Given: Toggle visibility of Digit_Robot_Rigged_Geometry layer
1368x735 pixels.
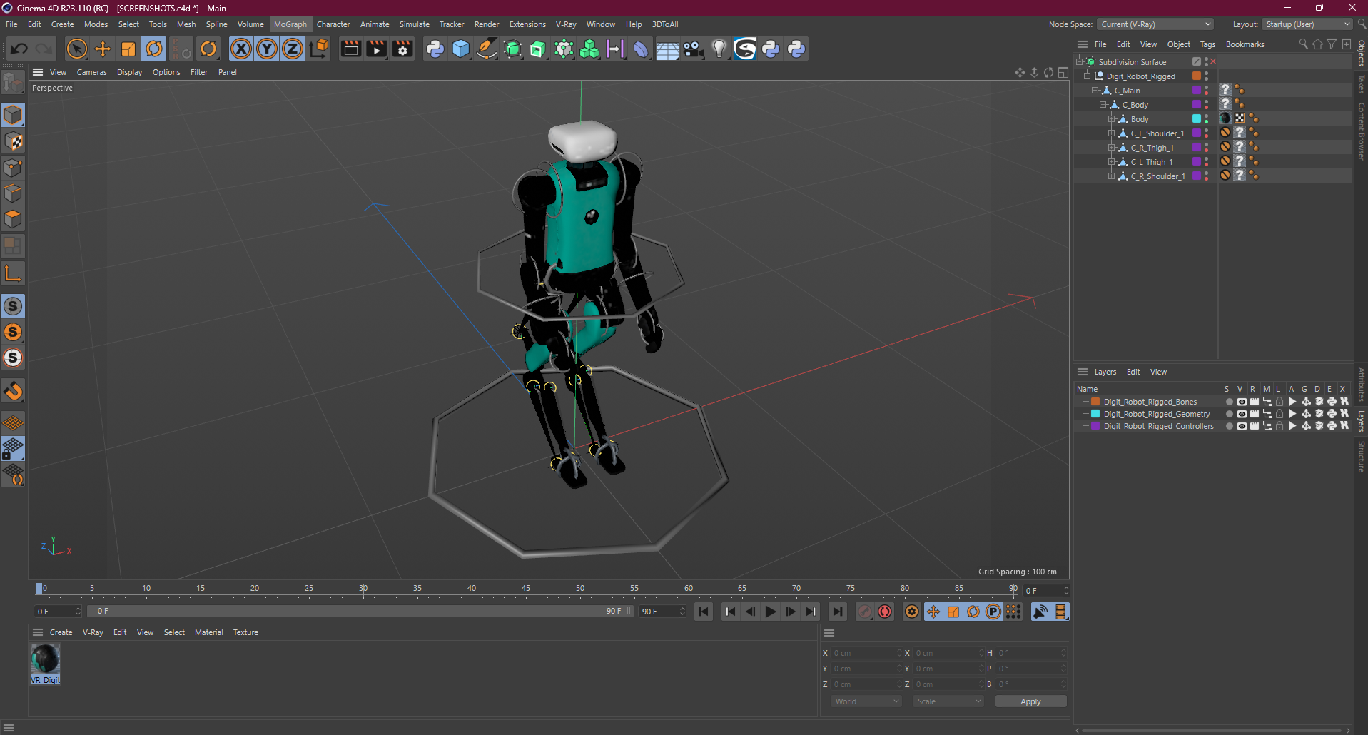Looking at the screenshot, I should click(x=1242, y=414).
